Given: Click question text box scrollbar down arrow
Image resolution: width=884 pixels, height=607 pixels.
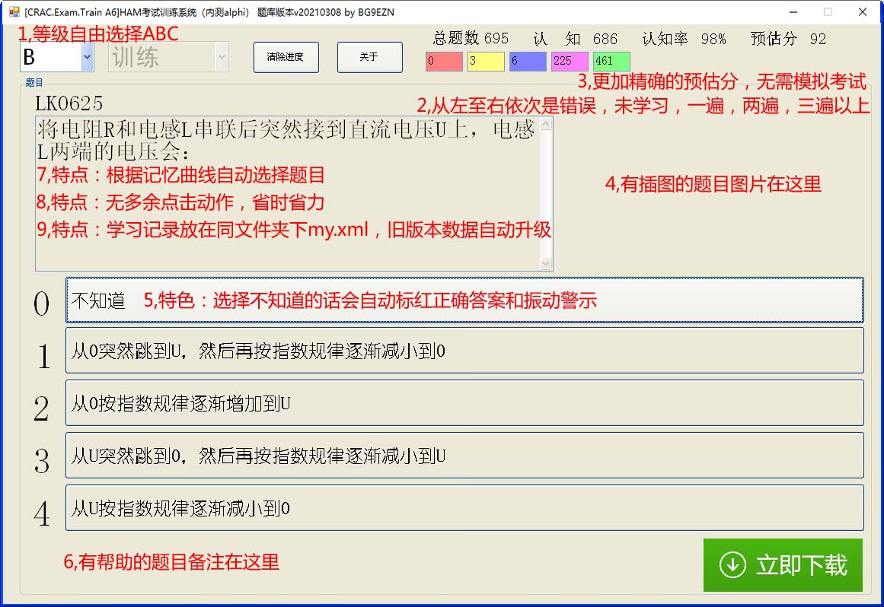Looking at the screenshot, I should coord(545,263).
